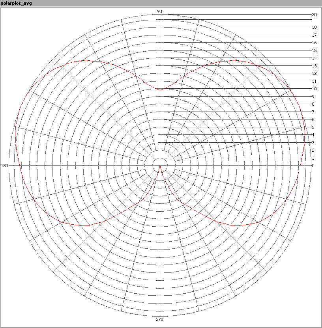Click the radial scale label 18

point(314,27)
